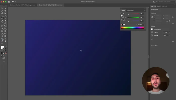The height and width of the screenshot is (100, 176).
Task: Adjust the Traccia weight stepper arrows
Action: (x=164, y=32)
